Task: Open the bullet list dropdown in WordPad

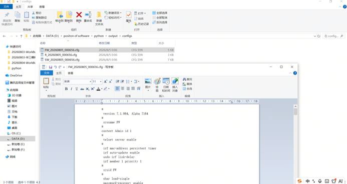Action: [131, 81]
